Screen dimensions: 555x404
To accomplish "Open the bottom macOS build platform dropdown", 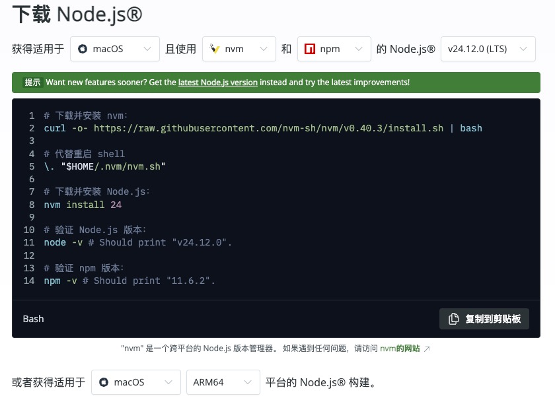I will 136,382.
